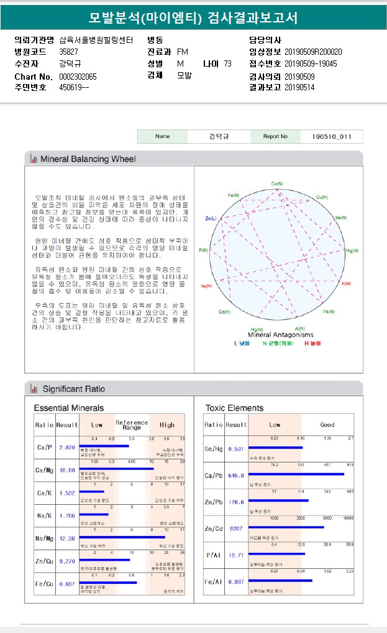
Task: Click the Zn/Cu ratio row label
Action: pos(44,561)
